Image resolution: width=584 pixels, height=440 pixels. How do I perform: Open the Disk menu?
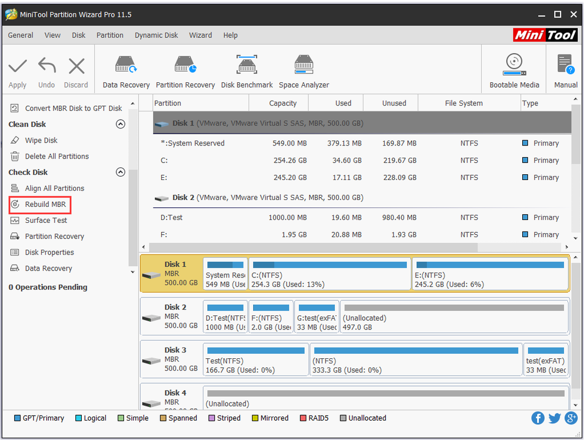[78, 35]
